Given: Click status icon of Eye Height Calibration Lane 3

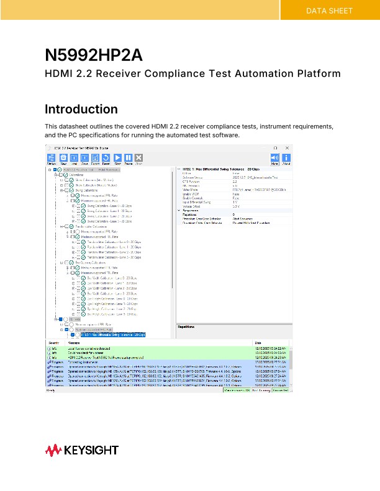Looking at the screenshot, I should point(83,314).
